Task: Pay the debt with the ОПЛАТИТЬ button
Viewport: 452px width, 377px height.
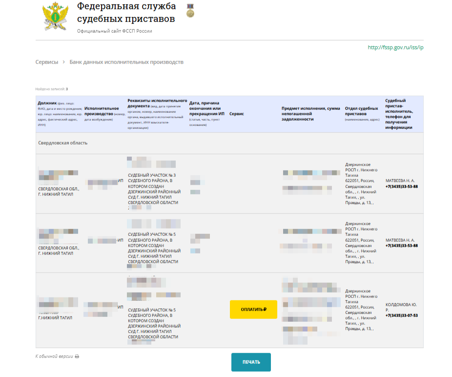Action: point(253,310)
